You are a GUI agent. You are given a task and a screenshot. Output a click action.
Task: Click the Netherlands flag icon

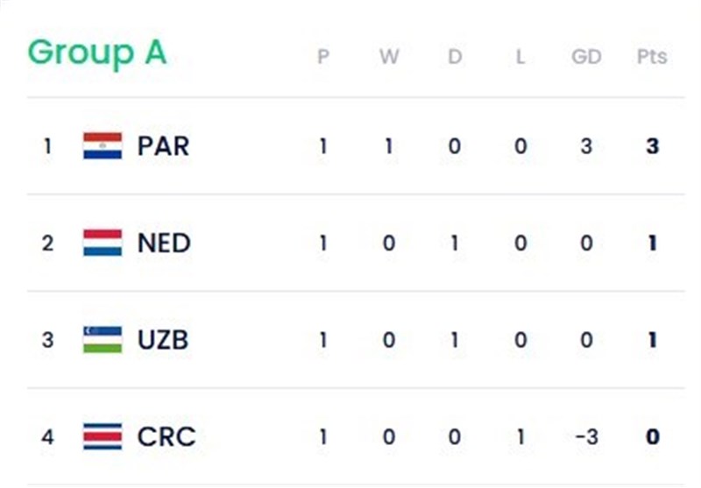pyautogui.click(x=103, y=243)
